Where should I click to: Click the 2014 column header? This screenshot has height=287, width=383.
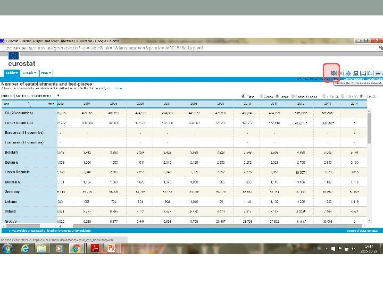click(354, 104)
